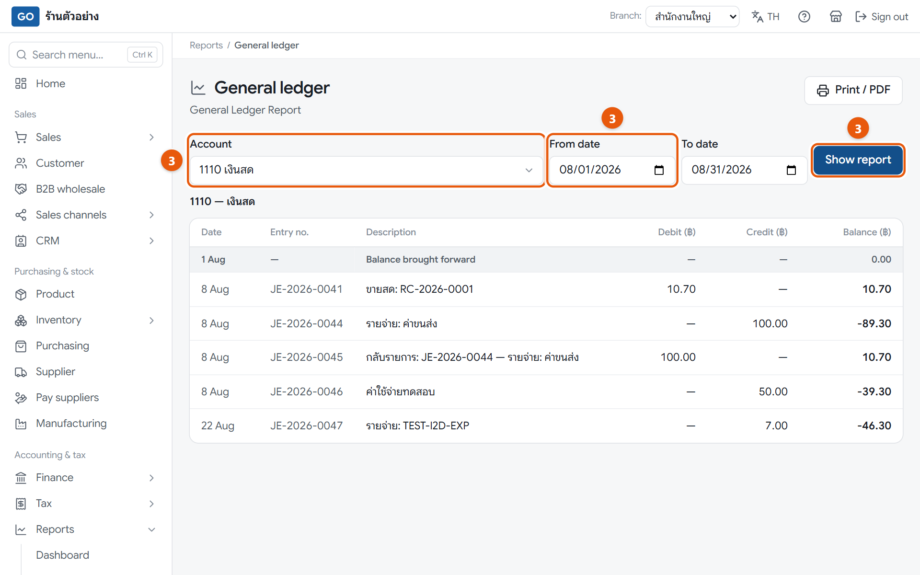Click entry number JE-2026-0041

pyautogui.click(x=306, y=289)
